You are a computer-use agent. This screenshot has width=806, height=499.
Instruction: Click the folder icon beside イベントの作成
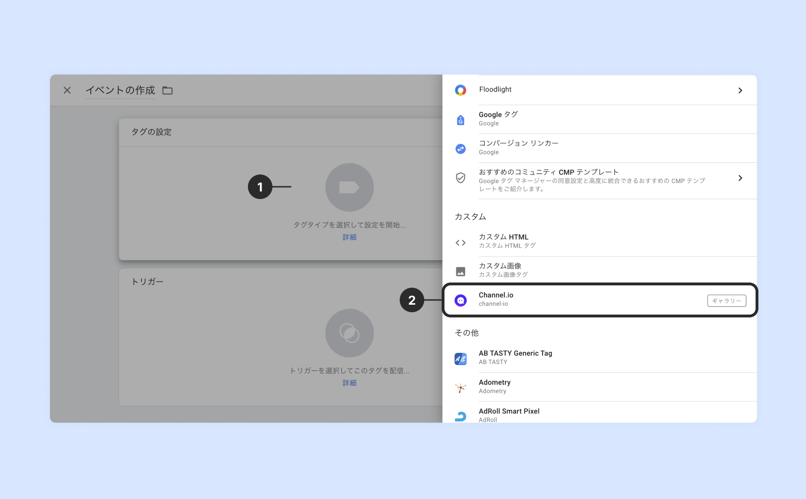coord(167,91)
